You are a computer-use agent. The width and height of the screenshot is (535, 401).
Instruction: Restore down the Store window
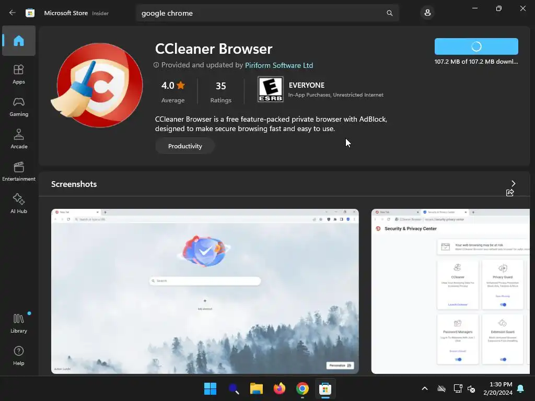498,8
